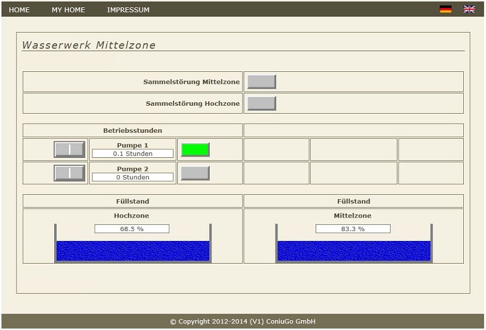This screenshot has width=486, height=330.
Task: Open the IMPRESSUM page
Action: (128, 10)
